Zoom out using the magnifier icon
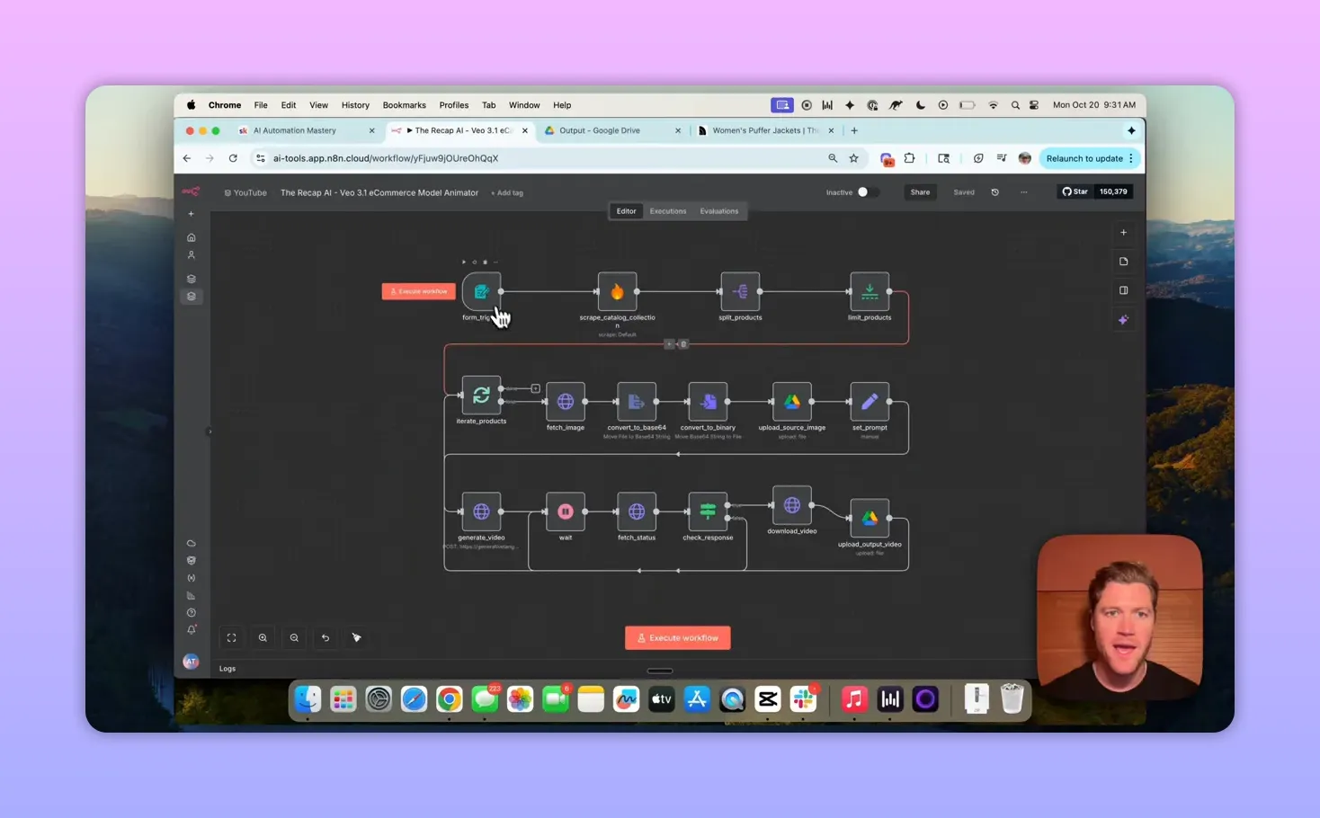The image size is (1320, 818). pos(294,637)
